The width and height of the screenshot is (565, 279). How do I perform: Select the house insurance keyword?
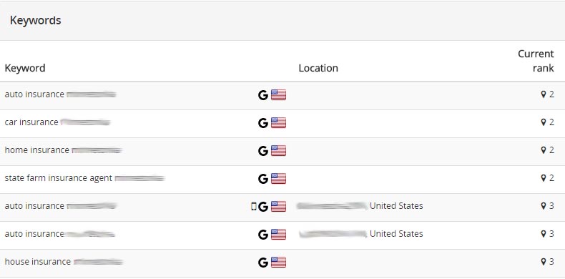tap(37, 261)
